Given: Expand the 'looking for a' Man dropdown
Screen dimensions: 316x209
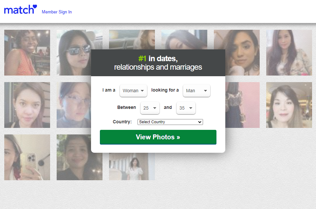Looking at the screenshot, I should [196, 91].
